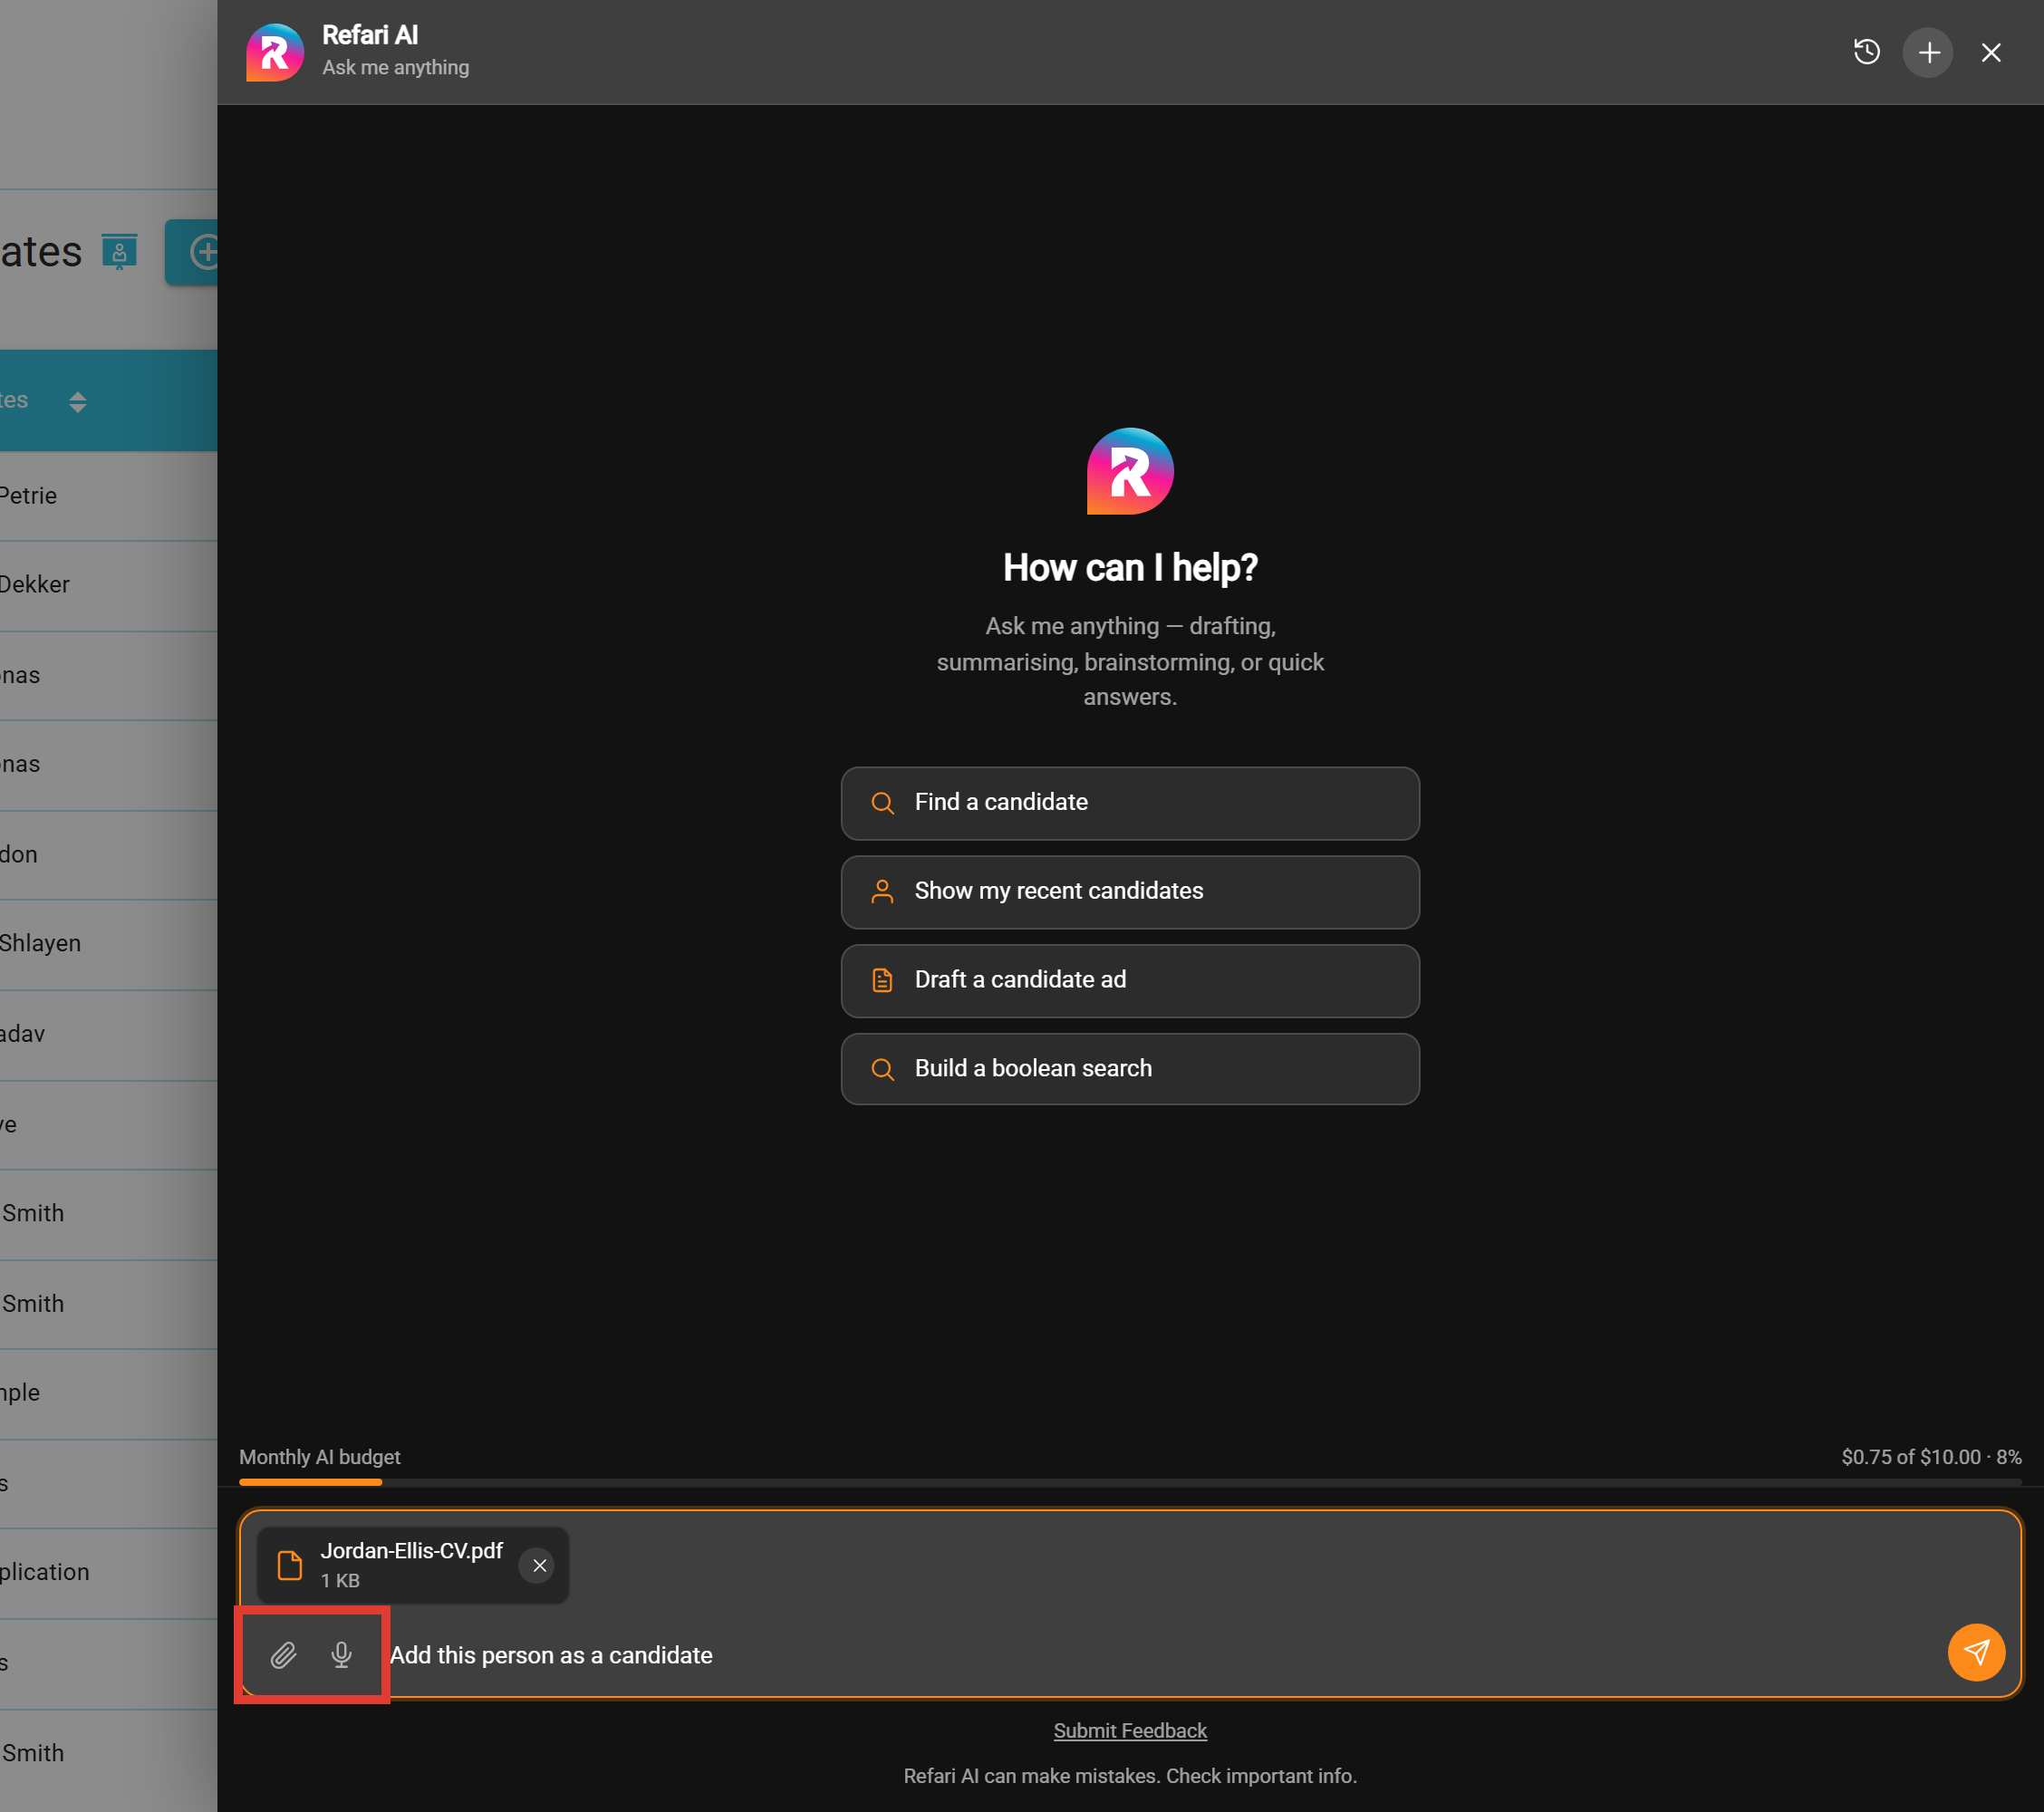Select Draft a candidate ad suggestion
This screenshot has height=1812, width=2044.
coord(1130,981)
